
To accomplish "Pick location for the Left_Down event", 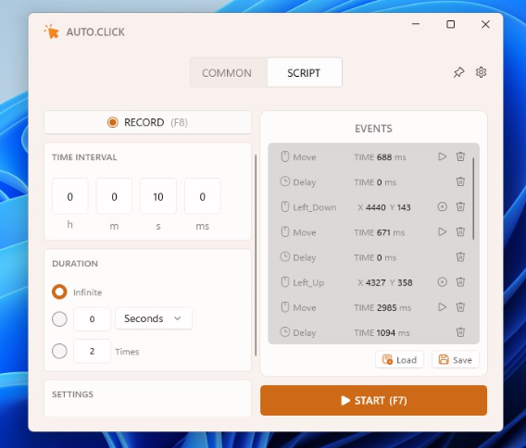I will pos(442,206).
